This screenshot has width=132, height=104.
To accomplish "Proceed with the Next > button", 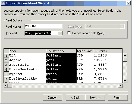I will [95, 97].
